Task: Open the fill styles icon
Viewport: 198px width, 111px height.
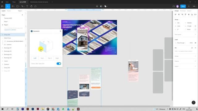Action: click(x=192, y=48)
